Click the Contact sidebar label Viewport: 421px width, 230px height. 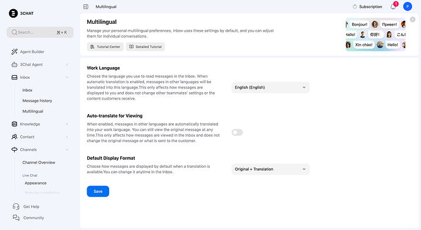pos(27,137)
